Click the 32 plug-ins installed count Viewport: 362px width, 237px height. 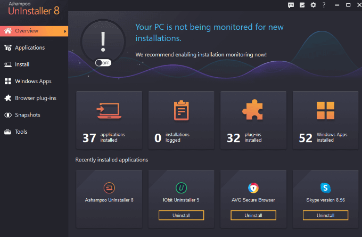pos(233,138)
